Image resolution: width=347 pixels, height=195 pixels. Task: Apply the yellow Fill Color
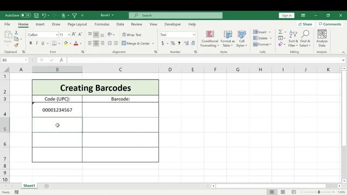66,43
